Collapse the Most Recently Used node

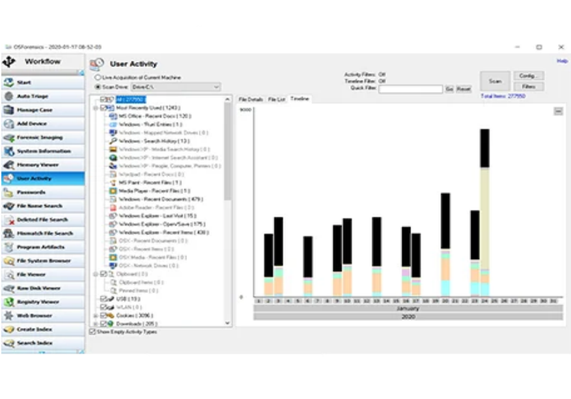click(x=96, y=108)
